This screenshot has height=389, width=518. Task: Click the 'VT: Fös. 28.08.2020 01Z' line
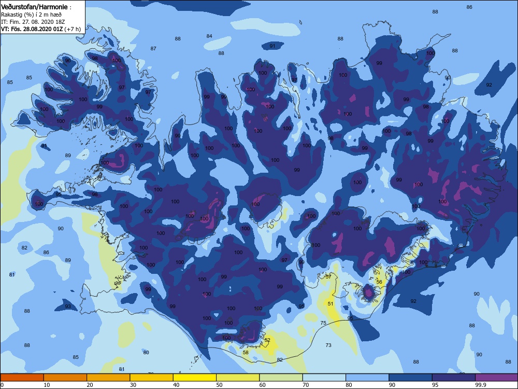(32, 29)
